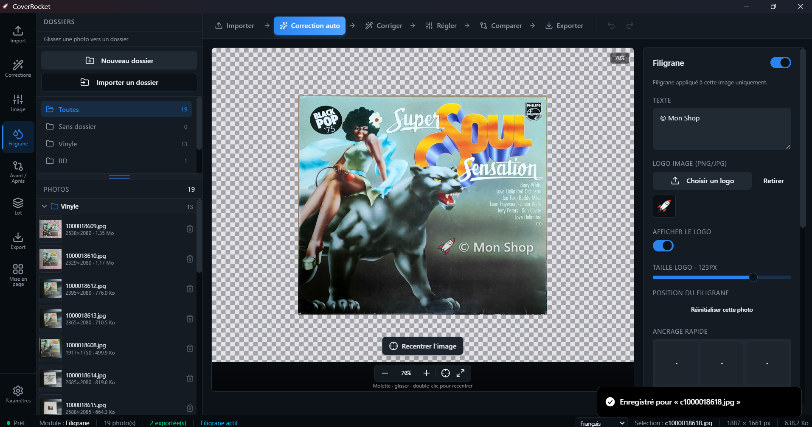Viewport: 812px width, 427px height.
Task: Open the Français language dropdown
Action: pyautogui.click(x=601, y=423)
